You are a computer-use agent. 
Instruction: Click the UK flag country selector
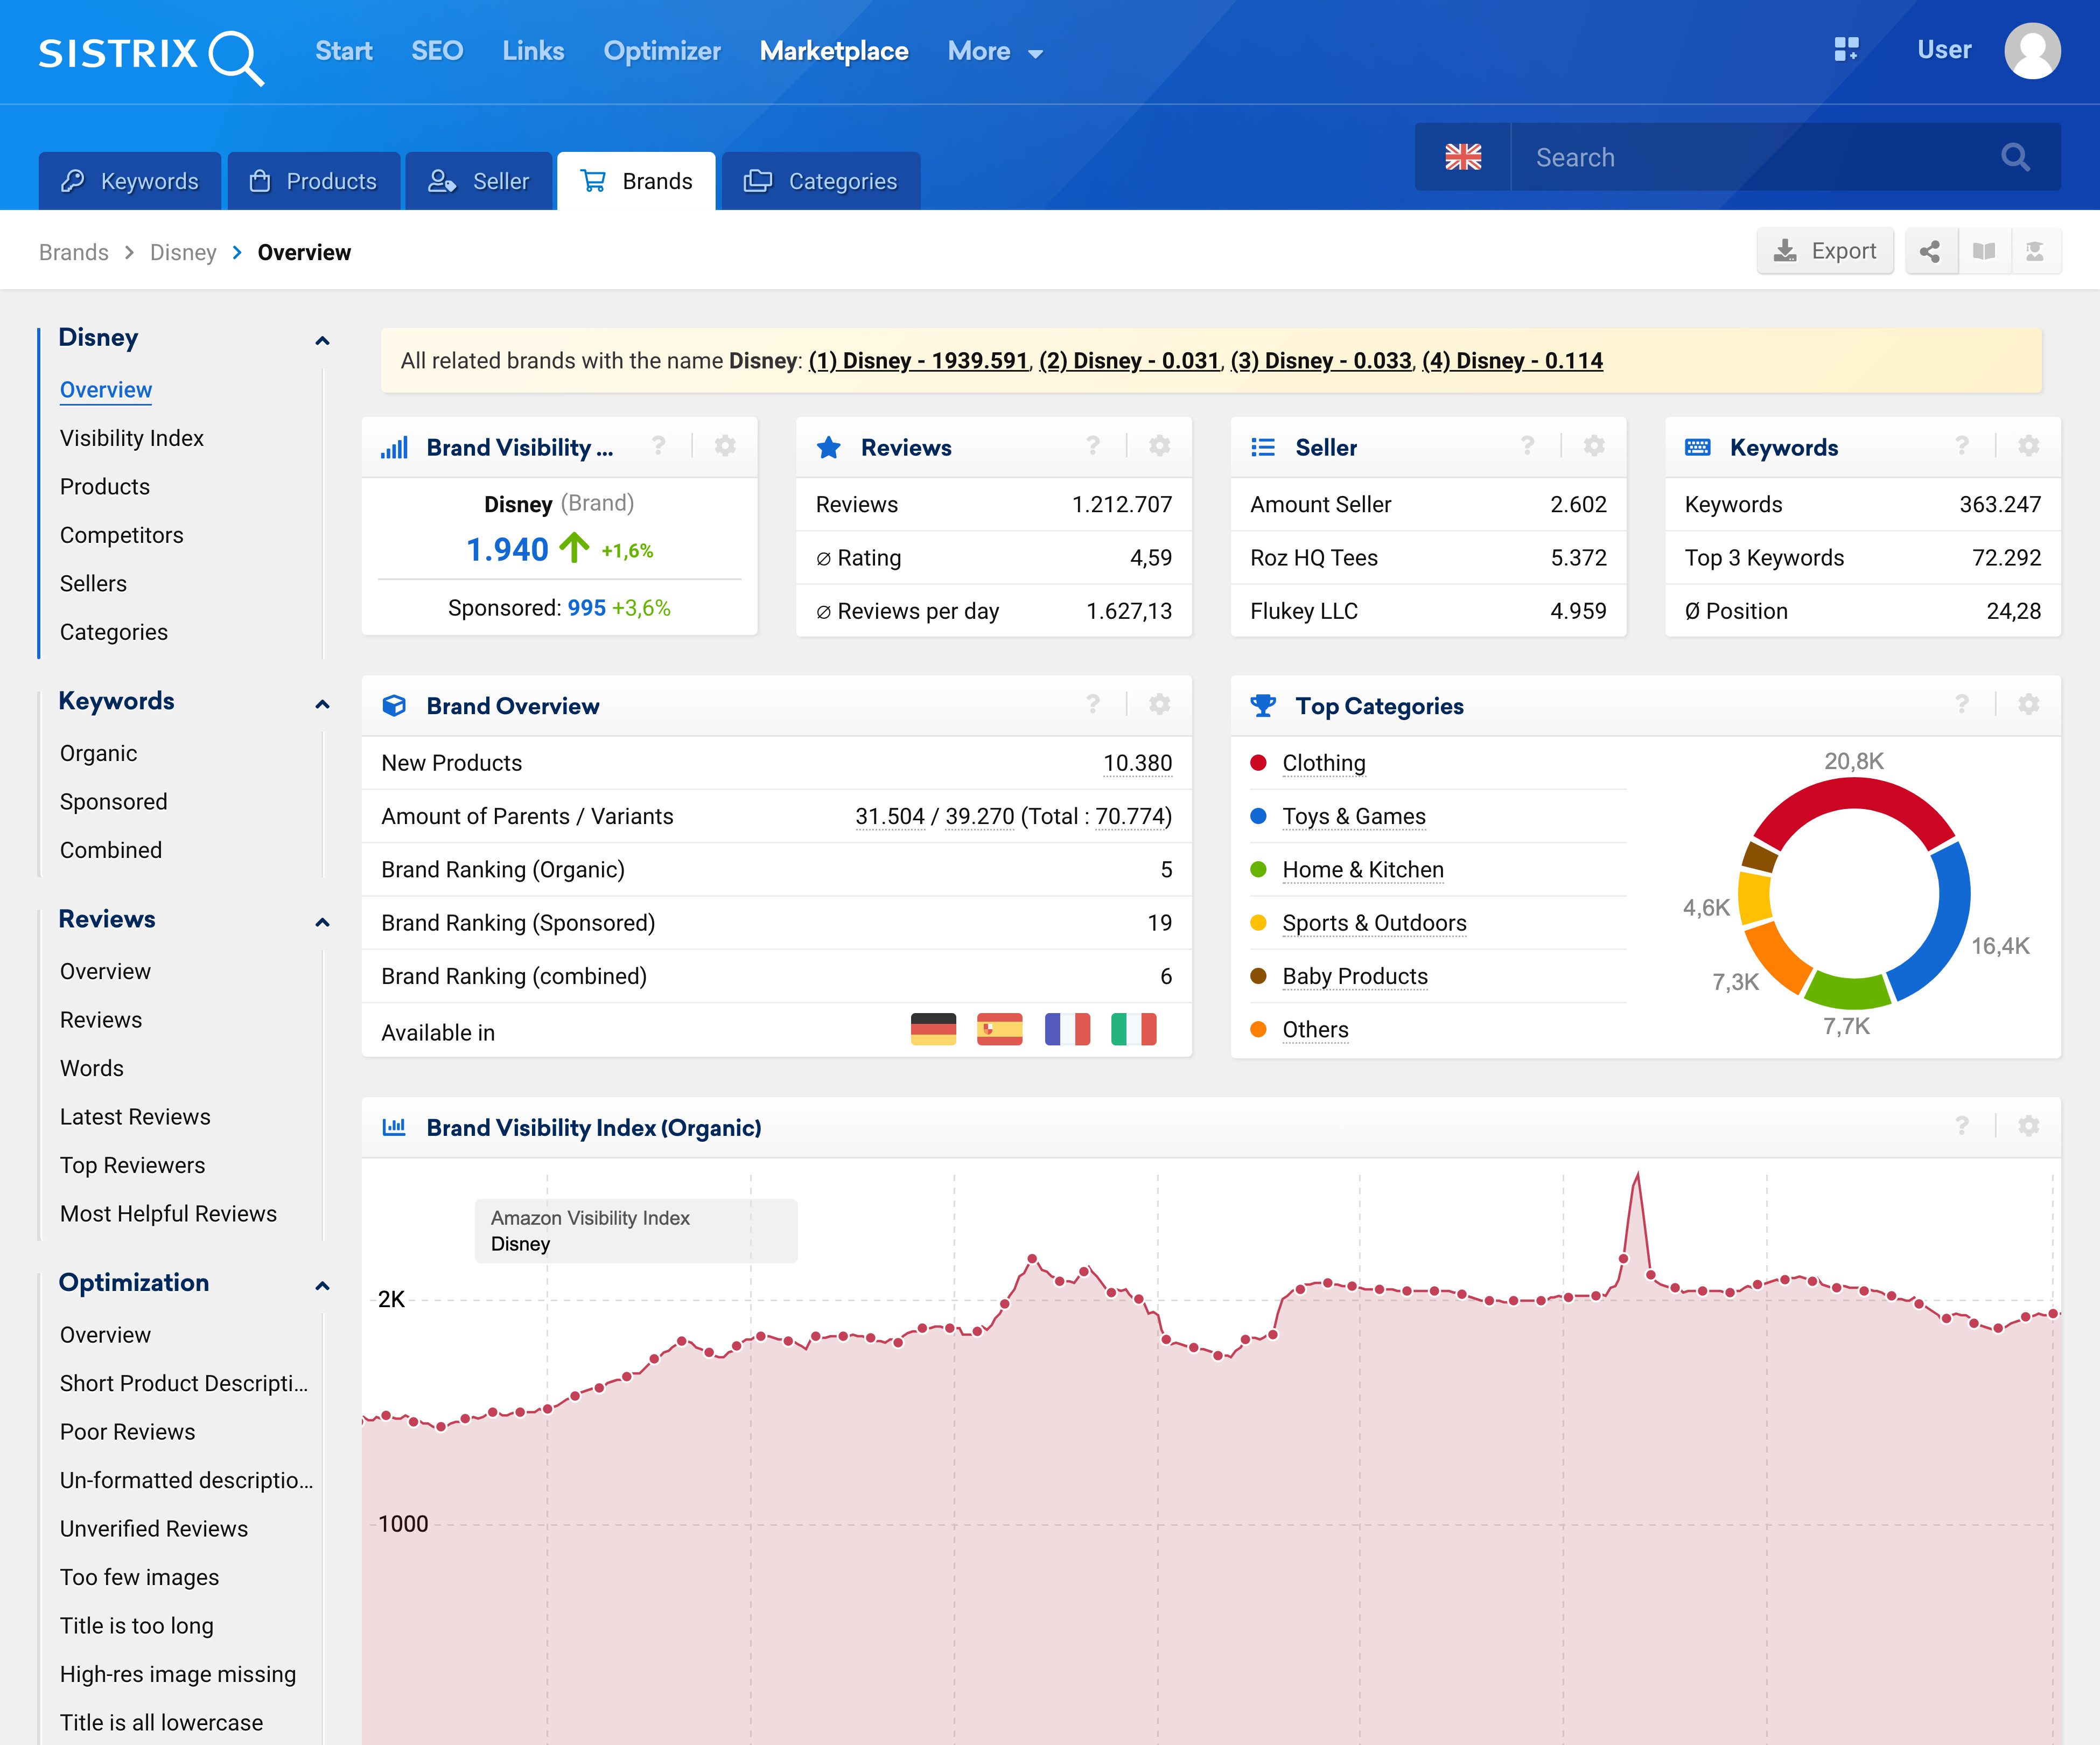1463,157
